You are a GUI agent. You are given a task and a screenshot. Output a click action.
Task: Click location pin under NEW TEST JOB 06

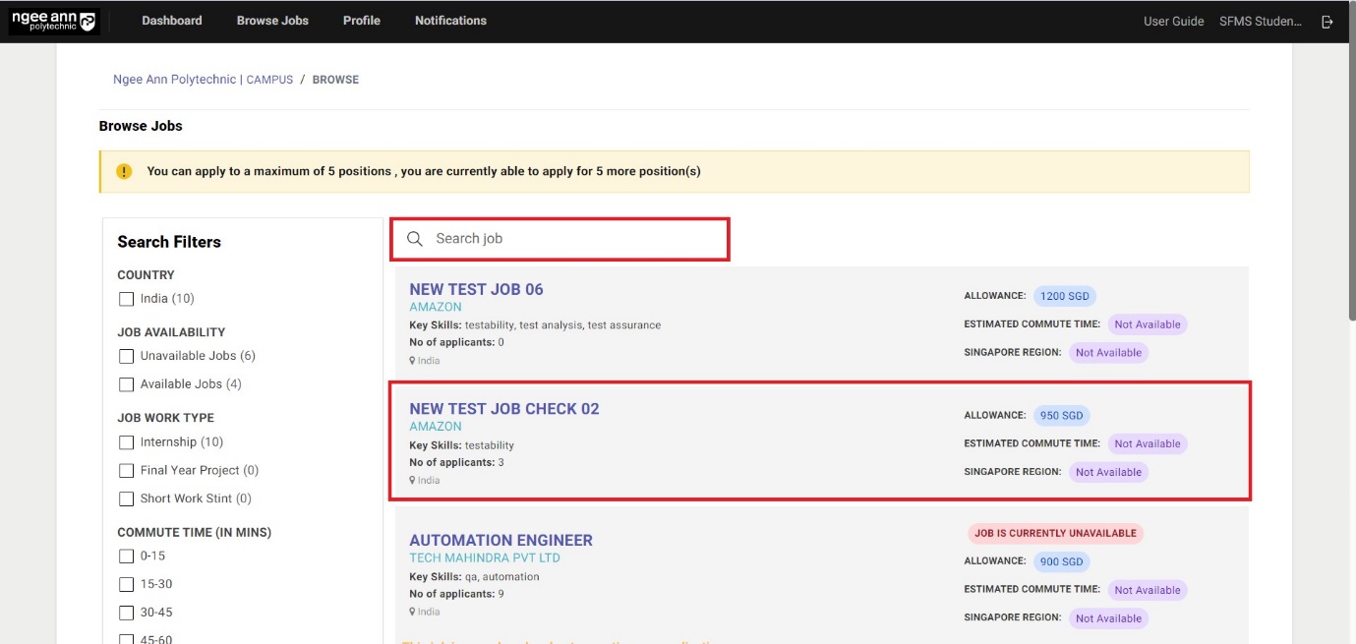click(412, 361)
